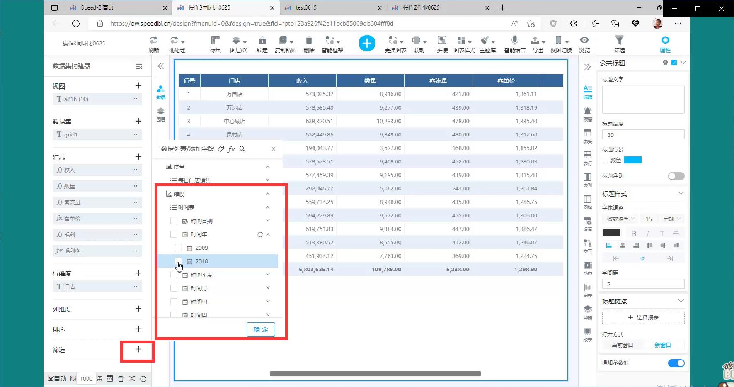Tick the 时间日期 checkbox
The width and height of the screenshot is (734, 387).
174,221
